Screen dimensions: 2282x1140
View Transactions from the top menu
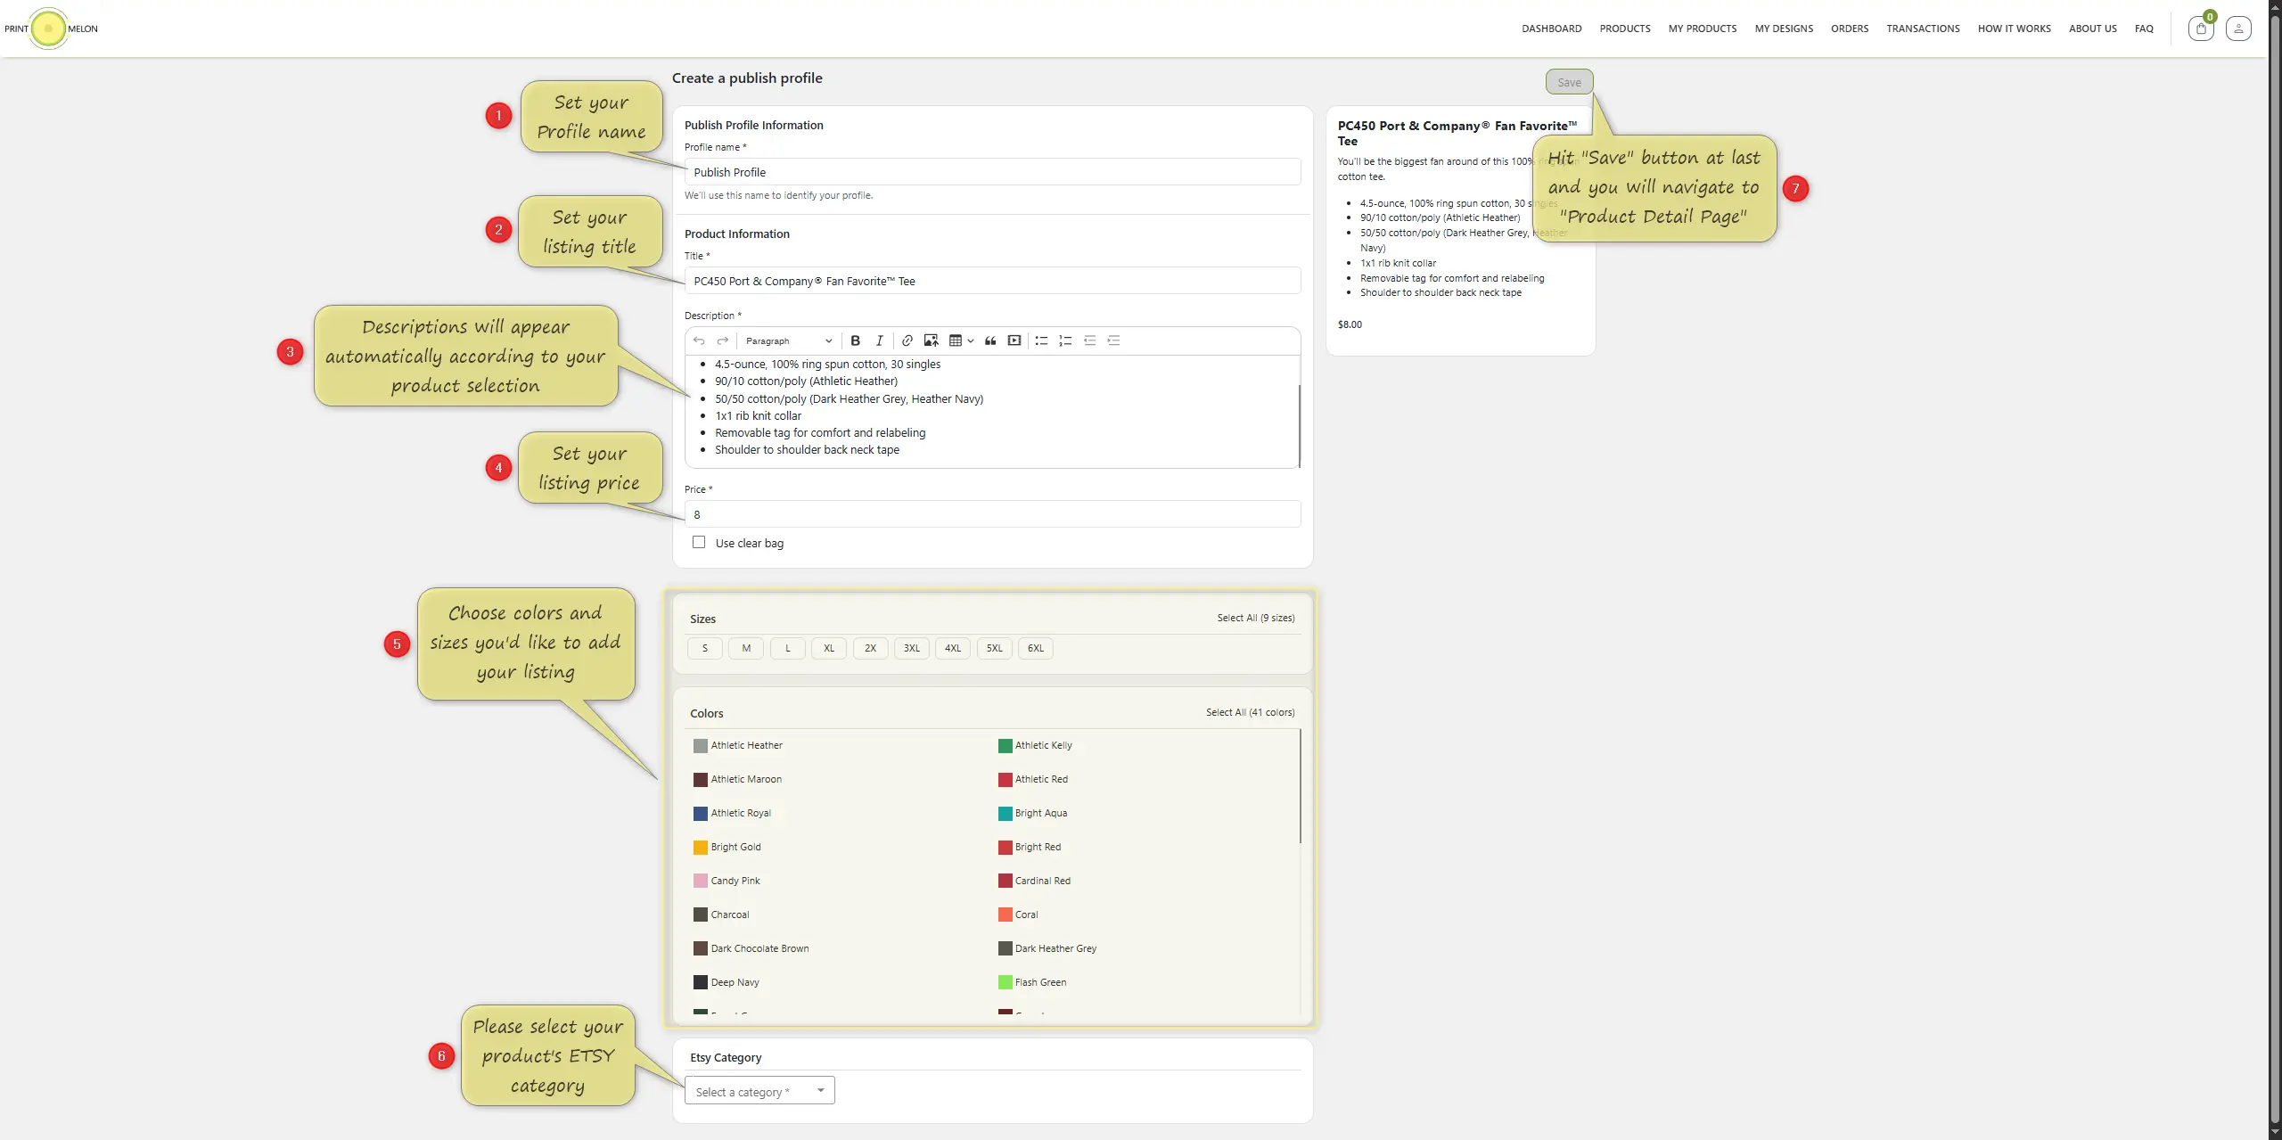coord(1923,29)
